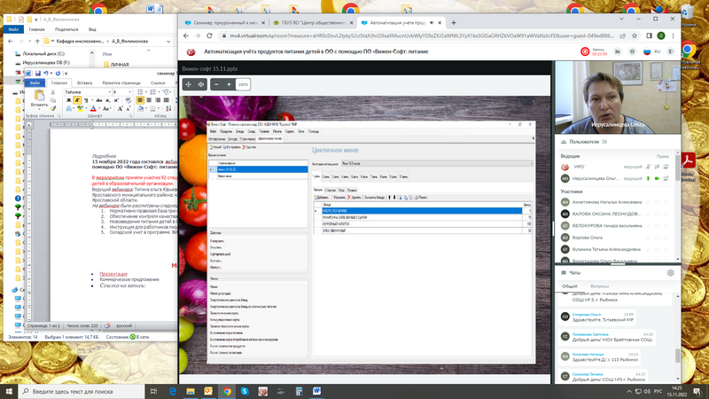The image size is (709, 399).
Task: Toggle subscript in Word ribbon
Action: pos(107,100)
